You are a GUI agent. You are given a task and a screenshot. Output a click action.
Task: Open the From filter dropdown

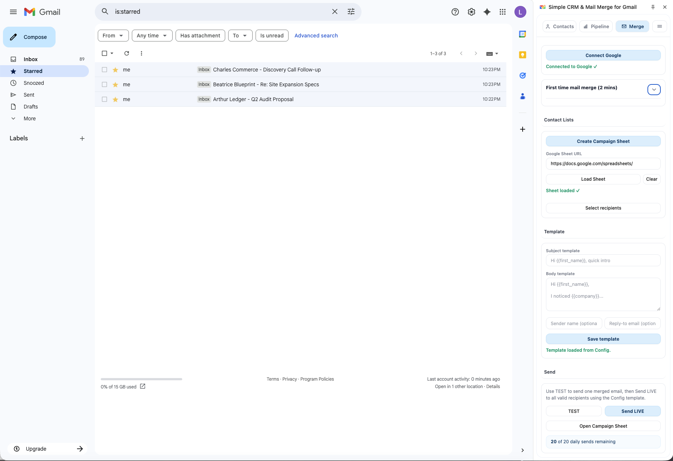pos(113,36)
